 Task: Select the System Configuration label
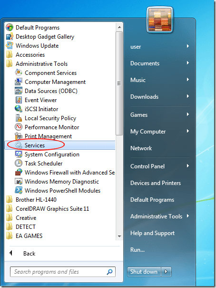[52, 154]
